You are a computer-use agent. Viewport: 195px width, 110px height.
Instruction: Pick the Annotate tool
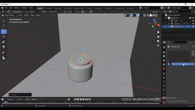(x=4, y=53)
